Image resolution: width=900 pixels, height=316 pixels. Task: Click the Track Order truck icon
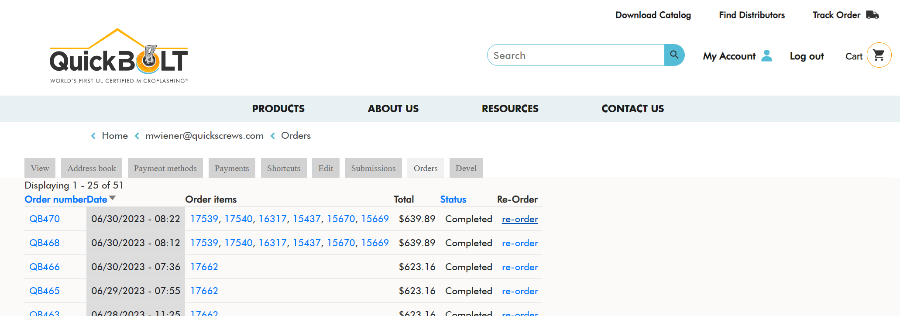(872, 15)
